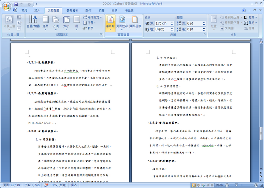The width and height of the screenshot is (264, 188).
Task: Open 旋轉 (Rotate) dropdown
Action: [250, 28]
